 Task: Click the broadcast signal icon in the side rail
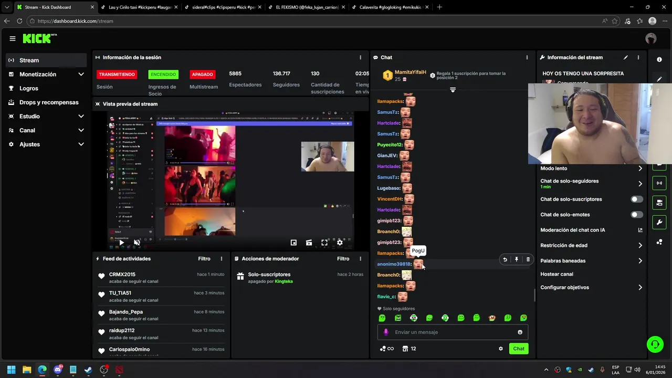click(659, 183)
